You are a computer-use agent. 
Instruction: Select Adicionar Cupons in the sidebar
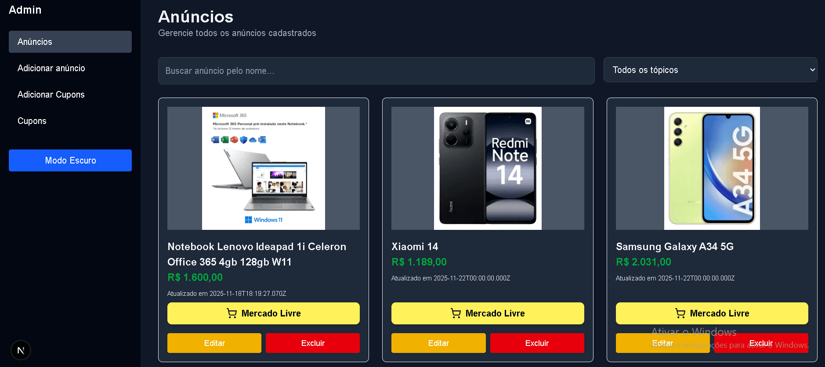pos(51,94)
